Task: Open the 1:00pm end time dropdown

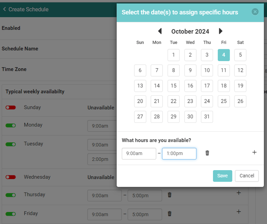Action: [x=179, y=153]
